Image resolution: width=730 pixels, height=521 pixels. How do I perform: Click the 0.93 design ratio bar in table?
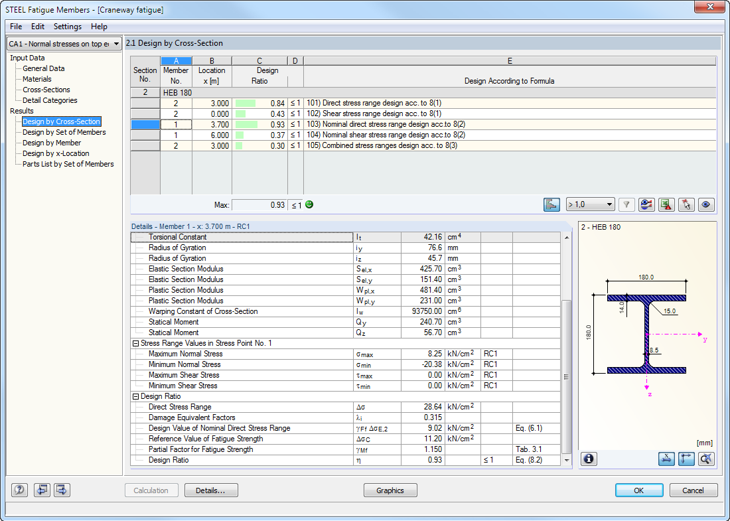coord(259,124)
